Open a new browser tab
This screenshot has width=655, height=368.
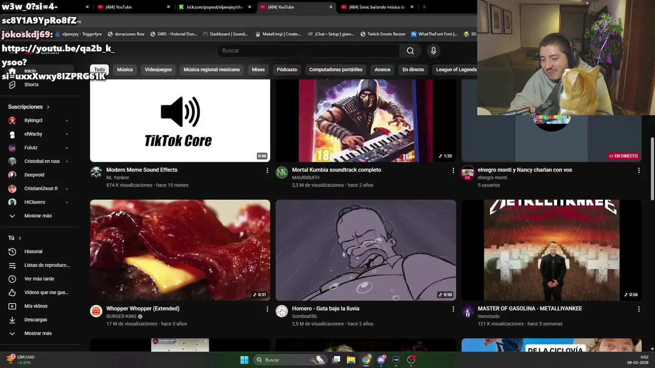pyautogui.click(x=424, y=7)
